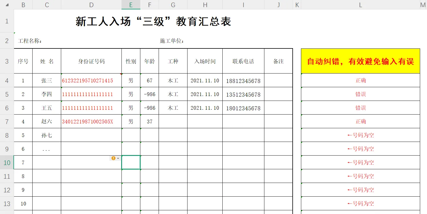The height and width of the screenshot is (214, 427).
Task: Click 赵六's gender cell 男
Action: pyautogui.click(x=131, y=121)
